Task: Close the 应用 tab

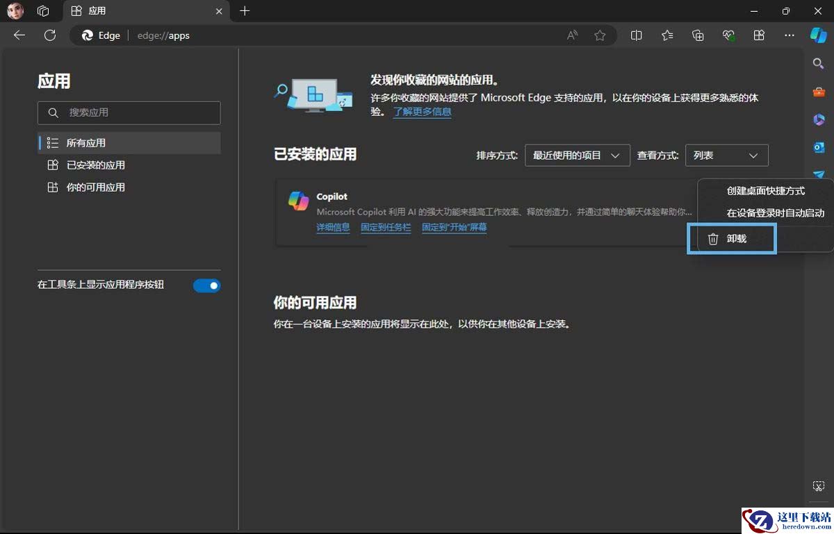Action: [x=220, y=11]
